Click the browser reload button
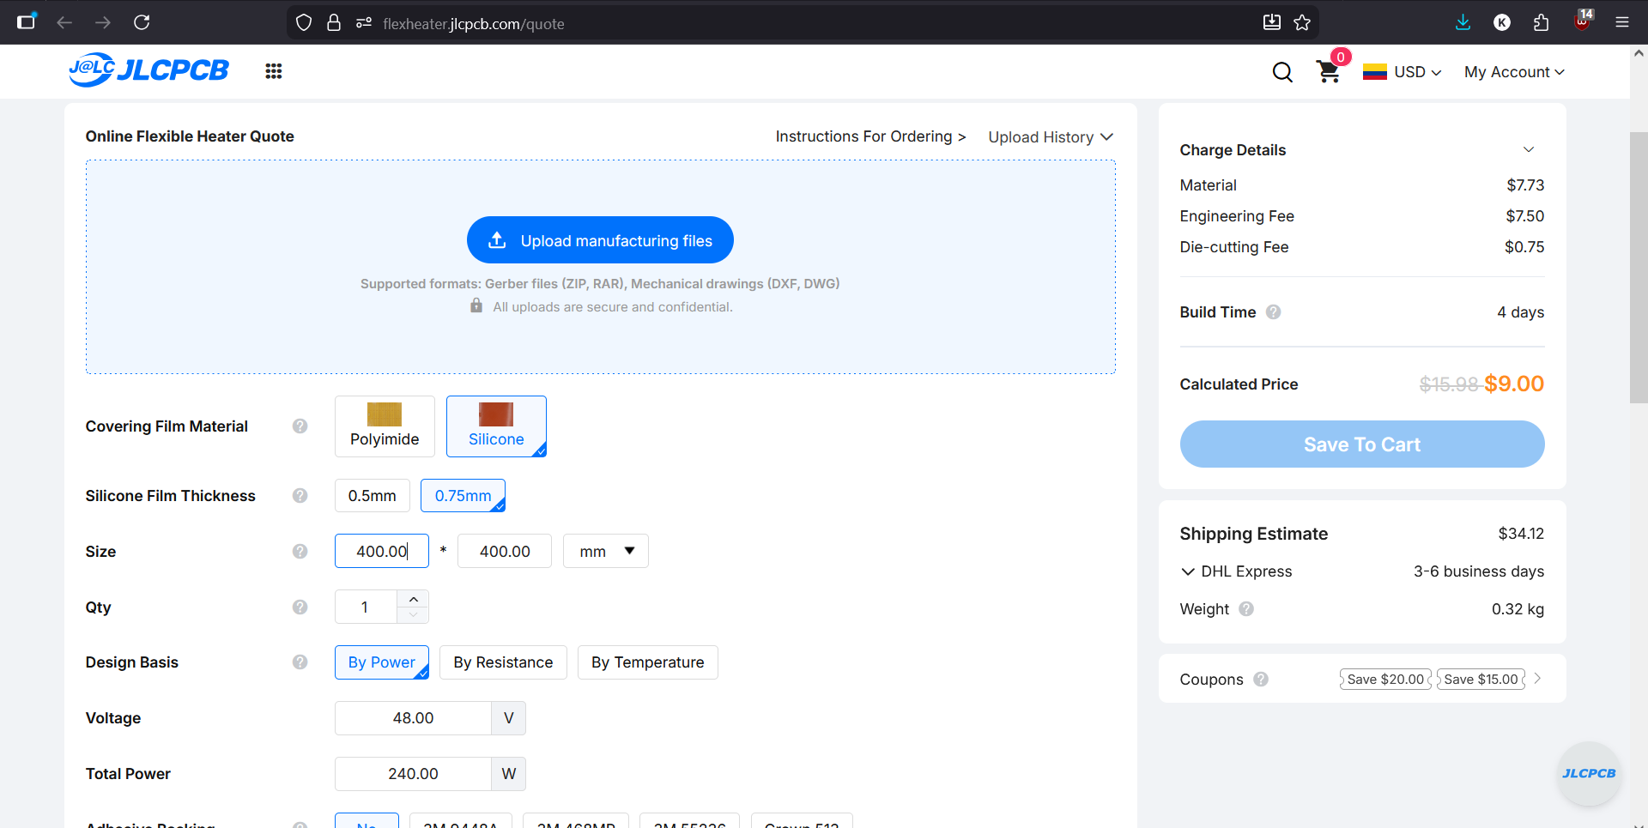Viewport: 1648px width, 828px height. (142, 22)
